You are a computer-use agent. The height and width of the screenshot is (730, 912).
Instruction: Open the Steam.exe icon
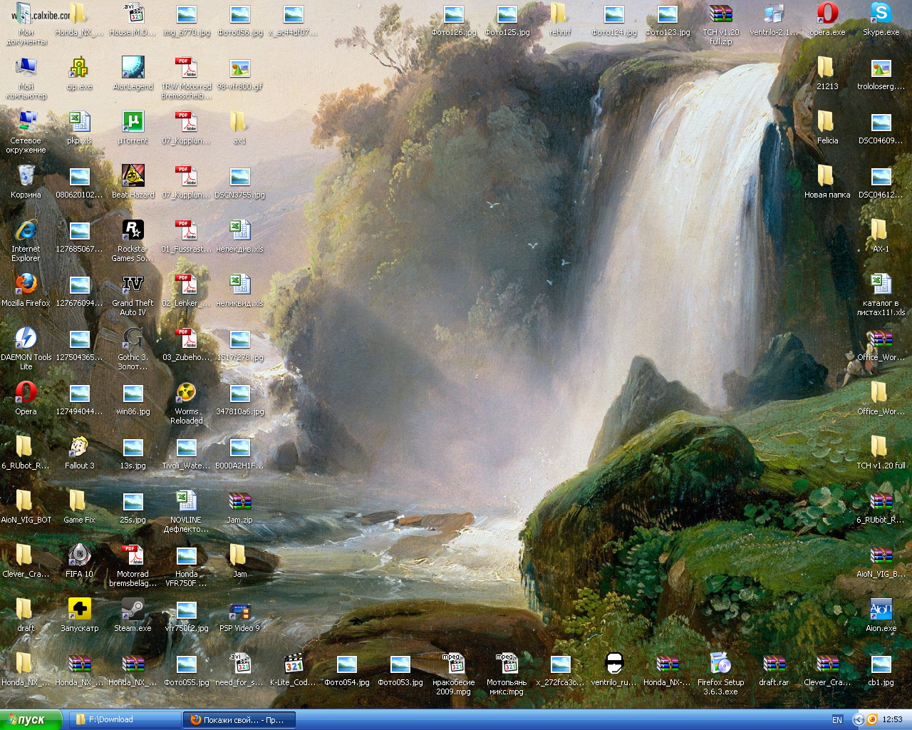(x=133, y=610)
